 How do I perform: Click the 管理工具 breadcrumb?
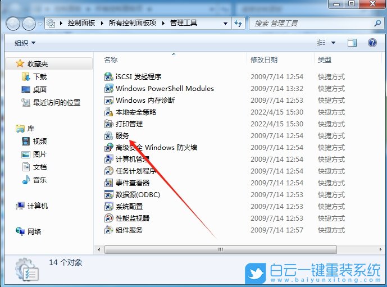(183, 23)
